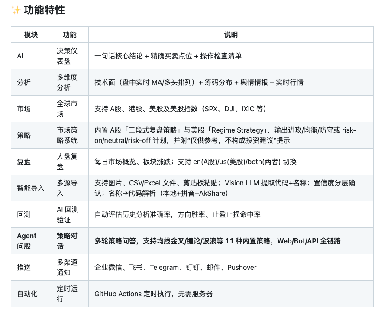Select the 市场策略系统 cell

click(70, 135)
